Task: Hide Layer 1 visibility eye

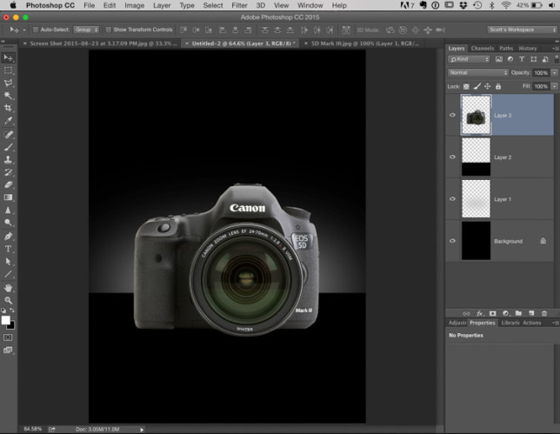Action: click(452, 198)
